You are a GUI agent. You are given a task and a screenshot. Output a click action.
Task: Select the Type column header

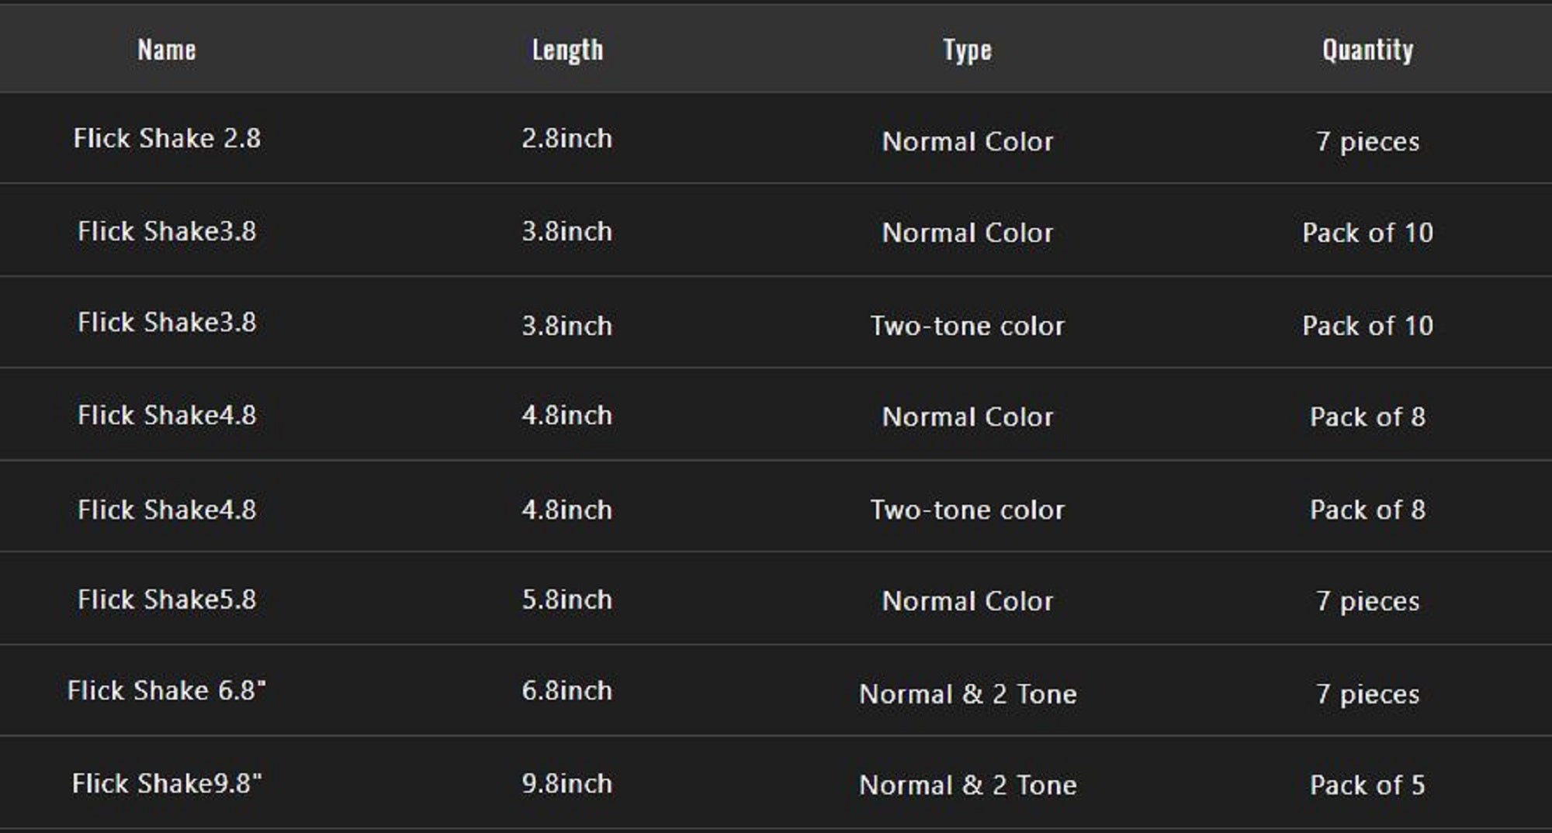tap(968, 50)
